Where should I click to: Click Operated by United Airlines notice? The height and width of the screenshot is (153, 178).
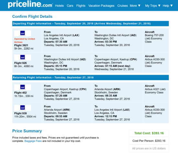25,40
